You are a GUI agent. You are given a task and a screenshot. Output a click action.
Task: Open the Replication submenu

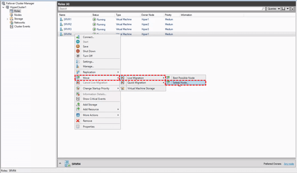98,72
